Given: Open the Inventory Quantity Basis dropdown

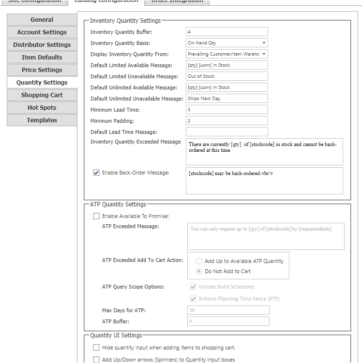Looking at the screenshot, I should click(226, 43).
